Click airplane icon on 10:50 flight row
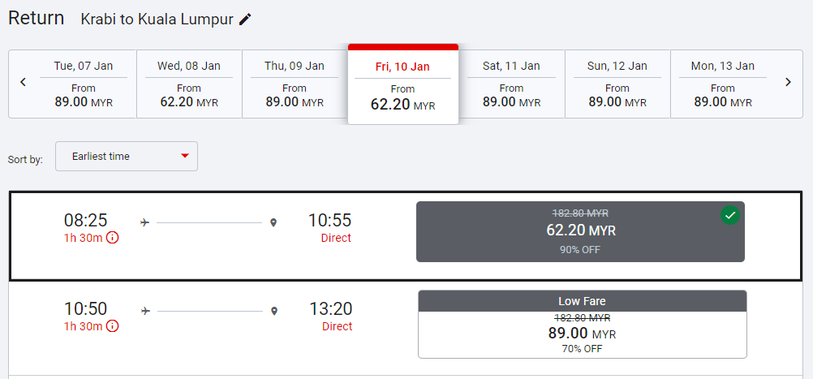This screenshot has width=813, height=379. 145,310
